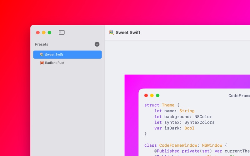Click the 'let name: String' code line
250x156 pixels.
click(174, 111)
